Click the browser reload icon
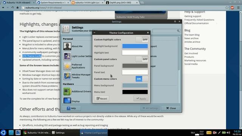The height and width of the screenshot is (136, 242). click(12, 8)
